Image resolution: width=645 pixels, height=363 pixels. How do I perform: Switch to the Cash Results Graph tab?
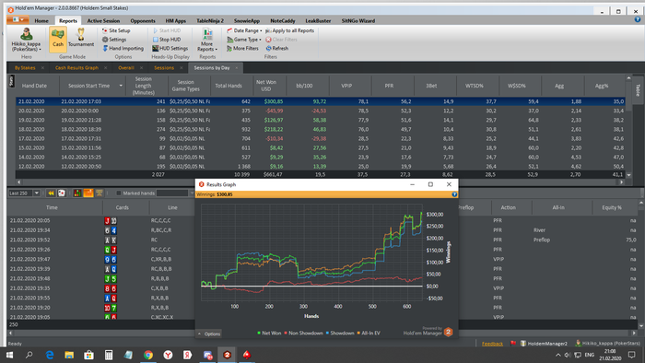point(76,68)
